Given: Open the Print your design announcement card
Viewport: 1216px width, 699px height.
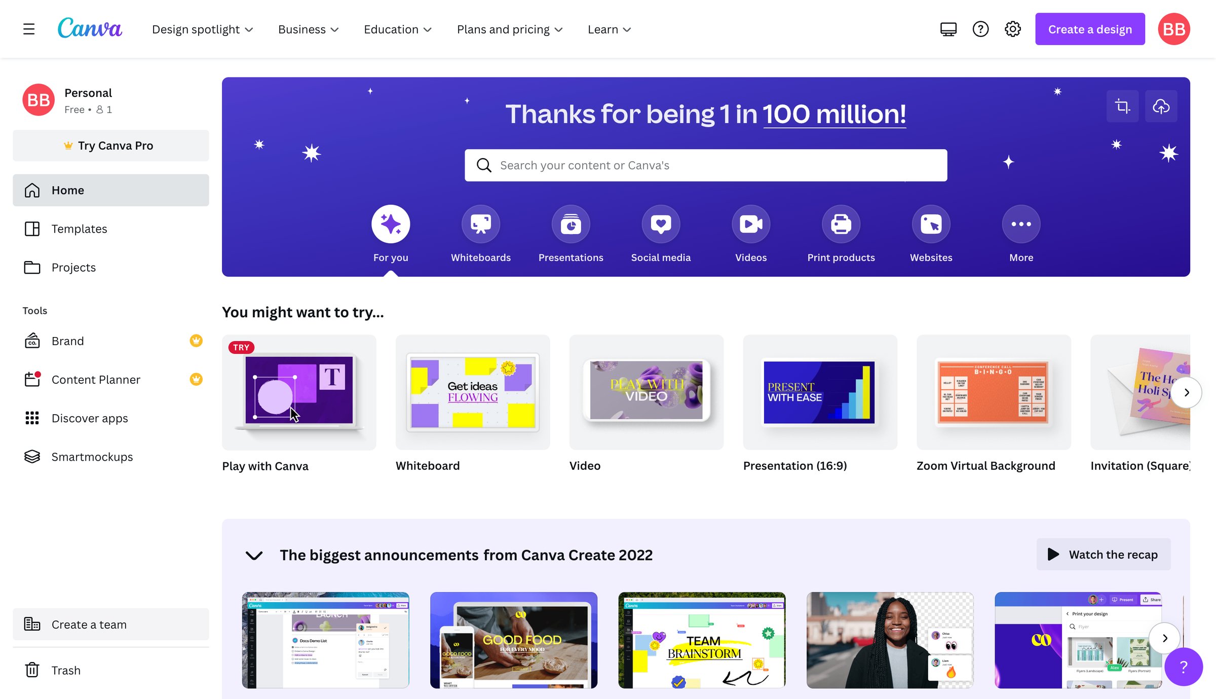Looking at the screenshot, I should (1078, 640).
